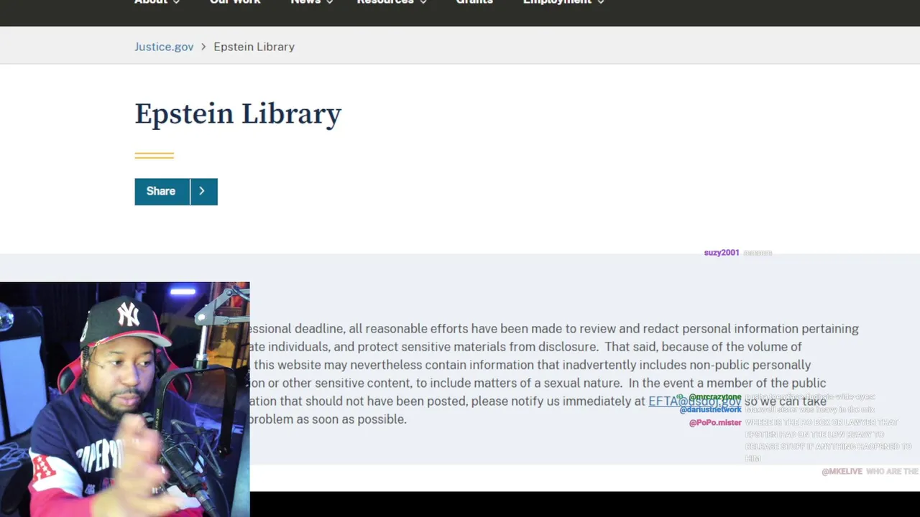Click the Epstein Library page heading
Viewport: 920px width, 517px height.
238,114
